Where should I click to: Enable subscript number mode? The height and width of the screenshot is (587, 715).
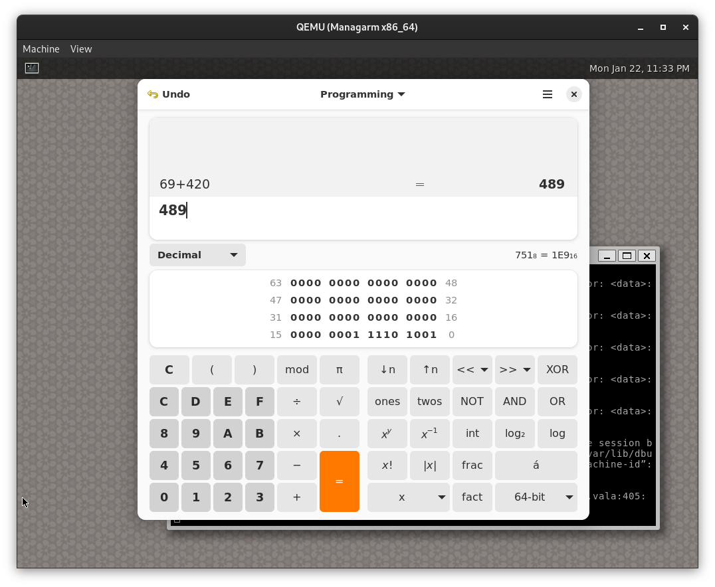point(387,369)
